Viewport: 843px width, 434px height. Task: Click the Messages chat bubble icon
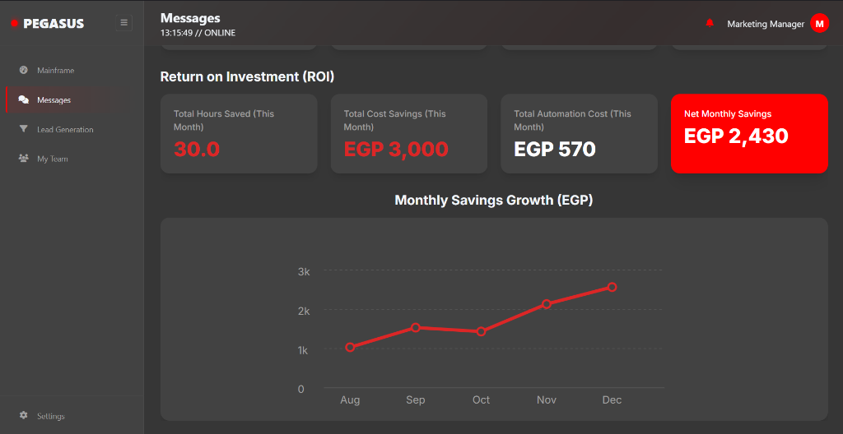click(24, 99)
